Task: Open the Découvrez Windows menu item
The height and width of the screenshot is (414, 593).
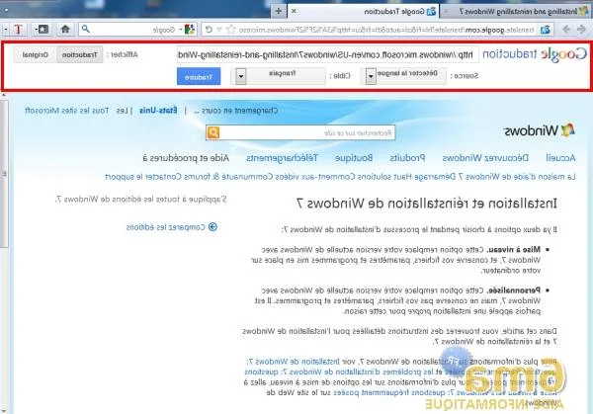Action: click(x=485, y=158)
